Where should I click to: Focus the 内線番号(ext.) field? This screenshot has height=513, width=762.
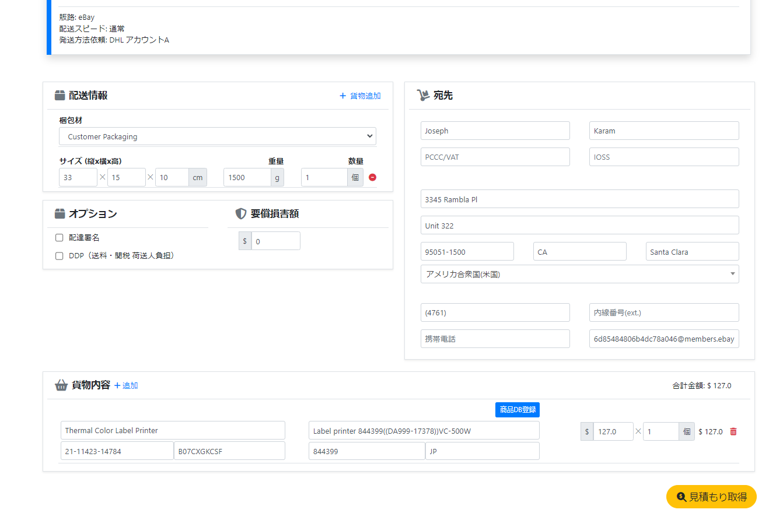pos(664,312)
